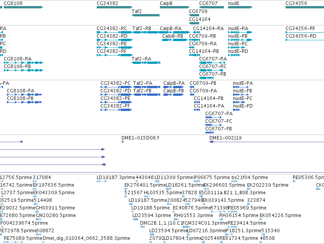324x244 pixels.
Task: Select the CG8108 gene label
Action: coord(13,3)
